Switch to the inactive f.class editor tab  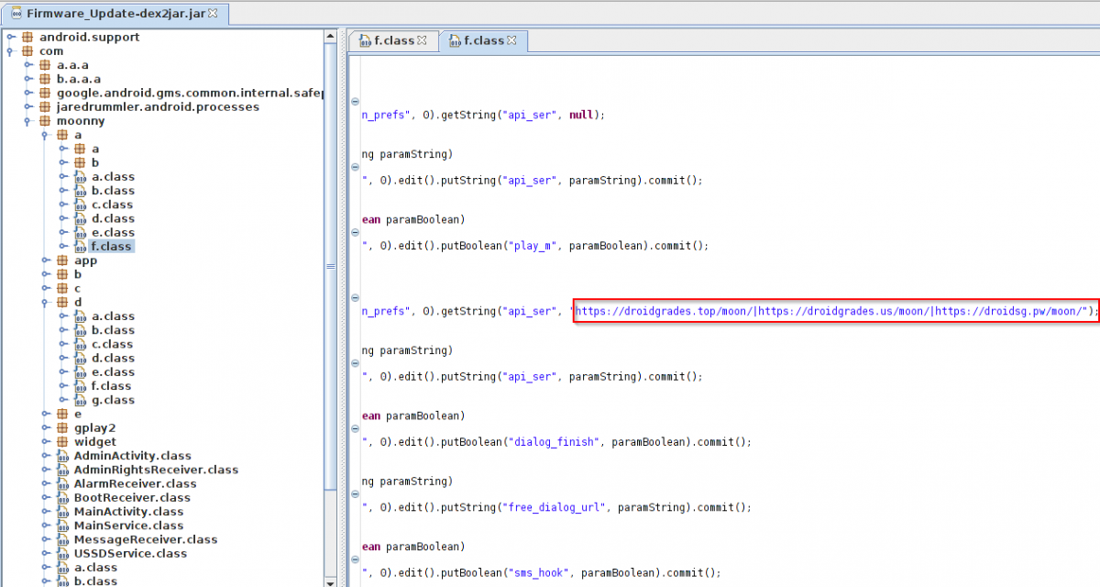click(393, 40)
